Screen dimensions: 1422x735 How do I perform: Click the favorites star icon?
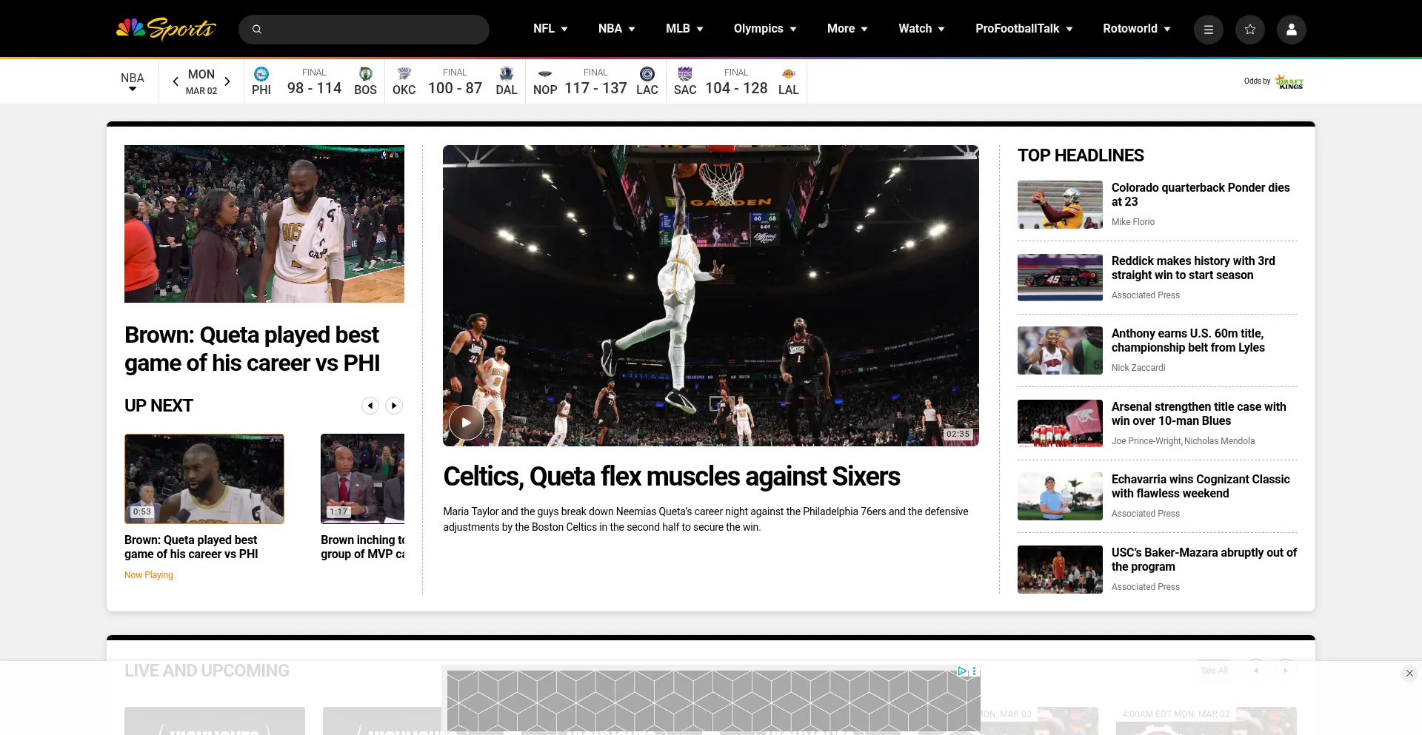tap(1250, 30)
